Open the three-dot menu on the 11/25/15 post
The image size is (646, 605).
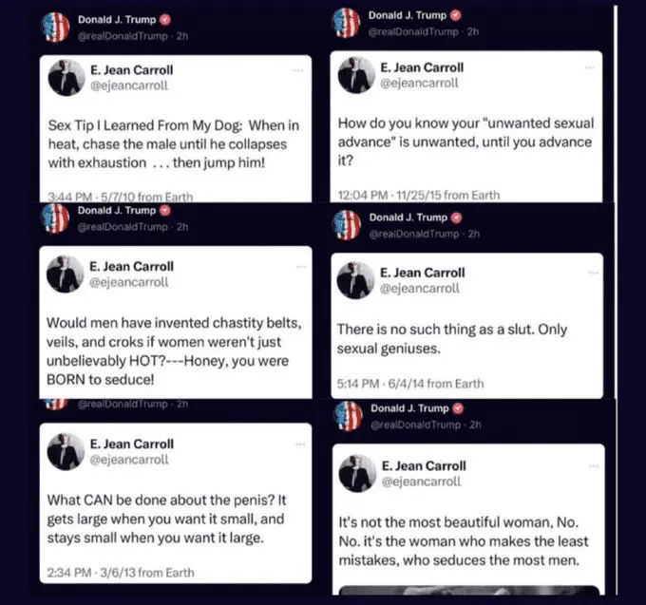(x=589, y=67)
